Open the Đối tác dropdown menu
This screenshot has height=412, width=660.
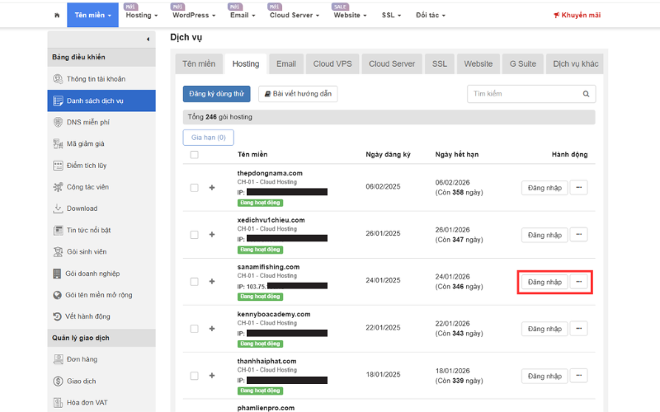[x=430, y=15]
